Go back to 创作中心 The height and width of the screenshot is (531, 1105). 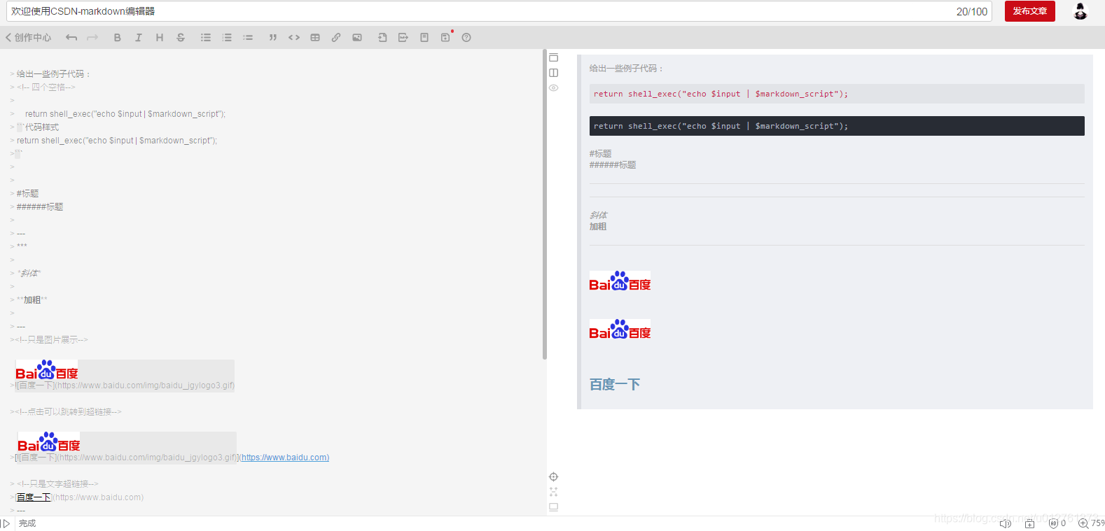point(29,38)
